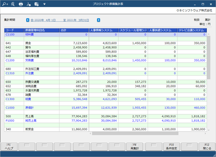Click the zoom-in magnifier icon

click(x=5, y=4)
